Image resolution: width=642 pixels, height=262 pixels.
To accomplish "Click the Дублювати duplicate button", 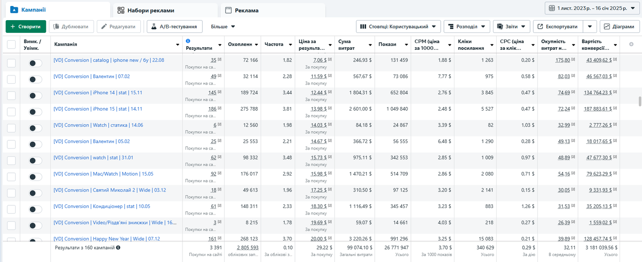I will point(72,27).
